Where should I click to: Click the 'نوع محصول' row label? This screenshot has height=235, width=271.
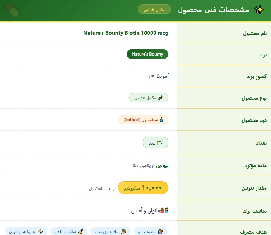pos(254,98)
